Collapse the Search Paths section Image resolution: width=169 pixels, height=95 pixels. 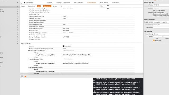(x=21, y=44)
